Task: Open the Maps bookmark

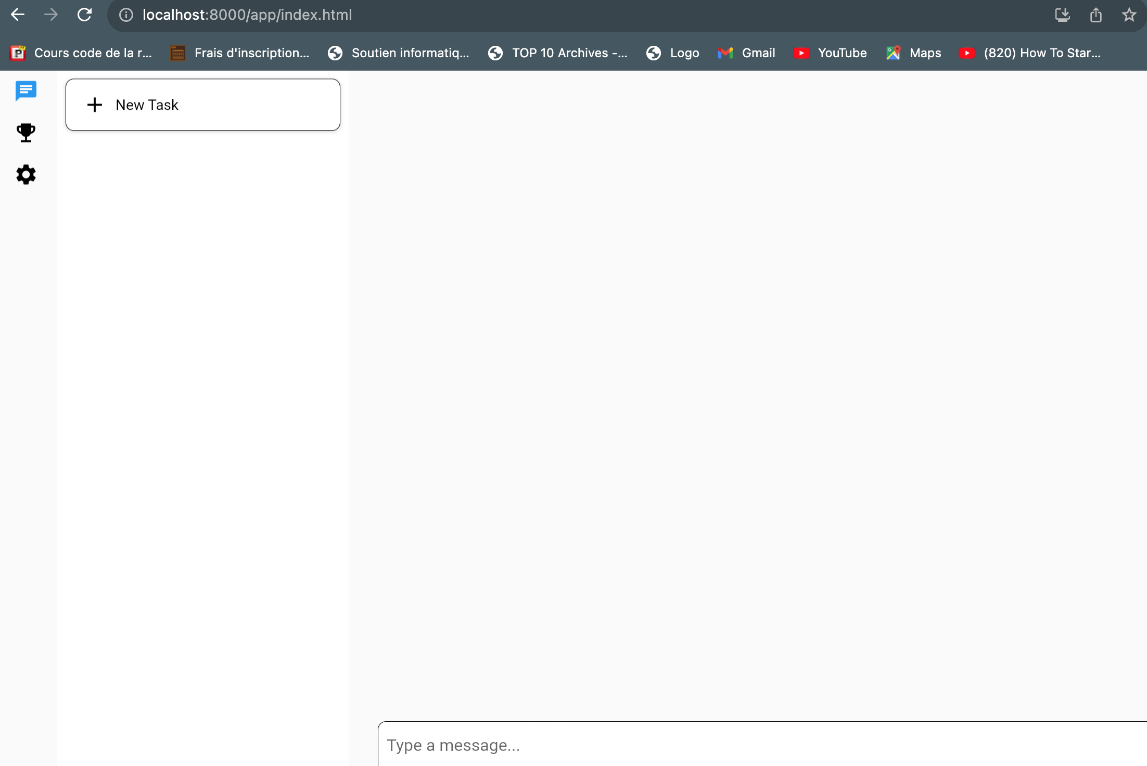Action: pos(914,53)
